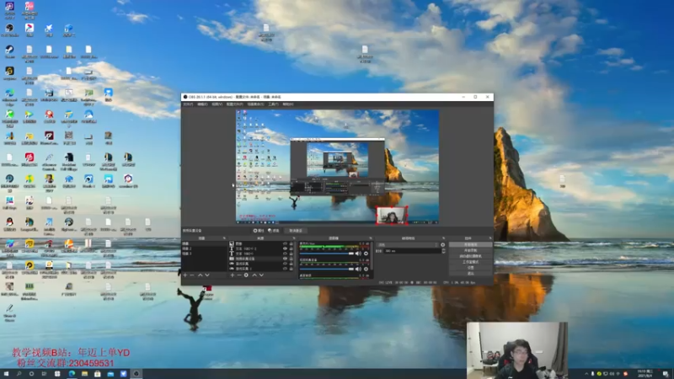Click Deactivate button in source toolbar
The image size is (674, 379).
pyautogui.click(x=296, y=231)
